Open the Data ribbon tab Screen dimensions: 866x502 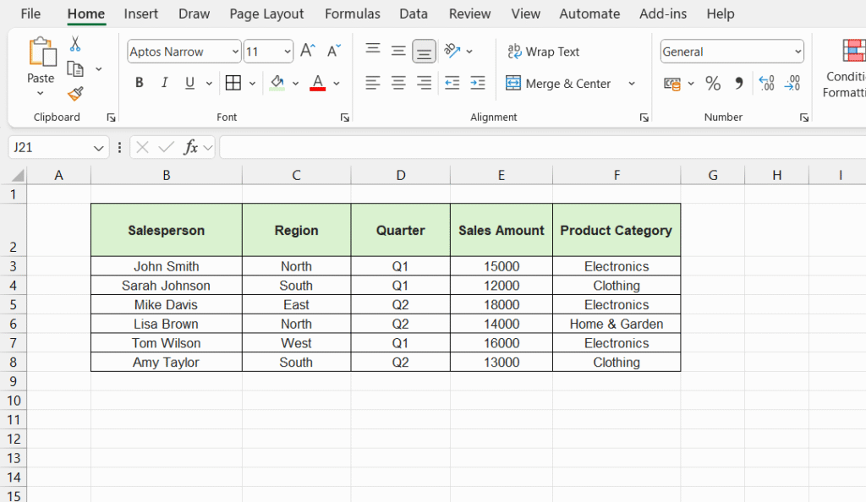[413, 14]
